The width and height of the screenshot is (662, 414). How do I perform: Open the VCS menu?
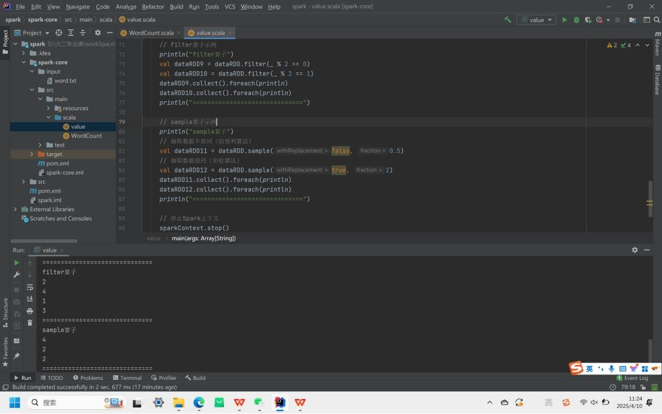coord(230,7)
